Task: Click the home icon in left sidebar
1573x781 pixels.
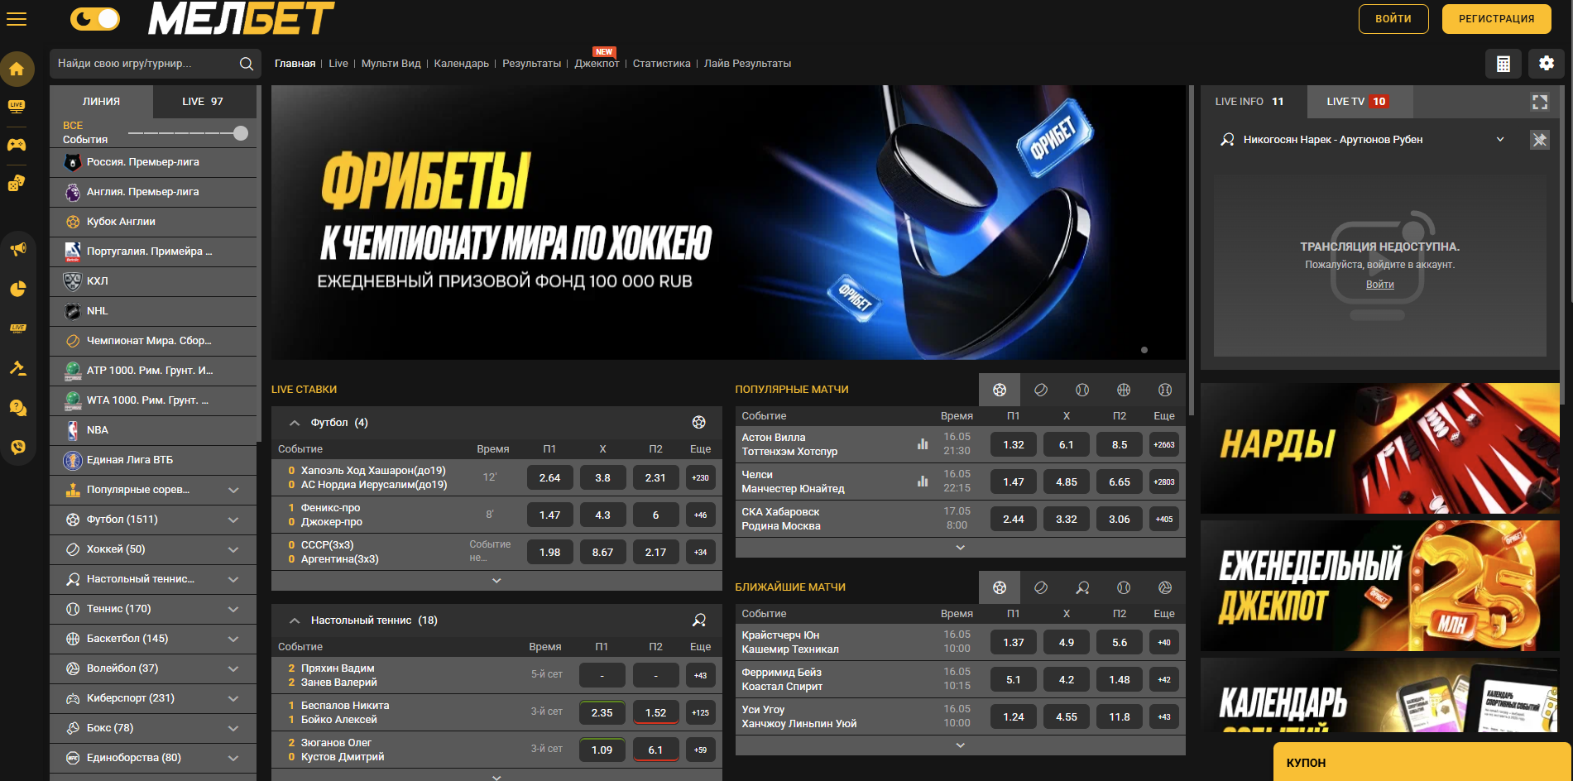Action: 17,69
